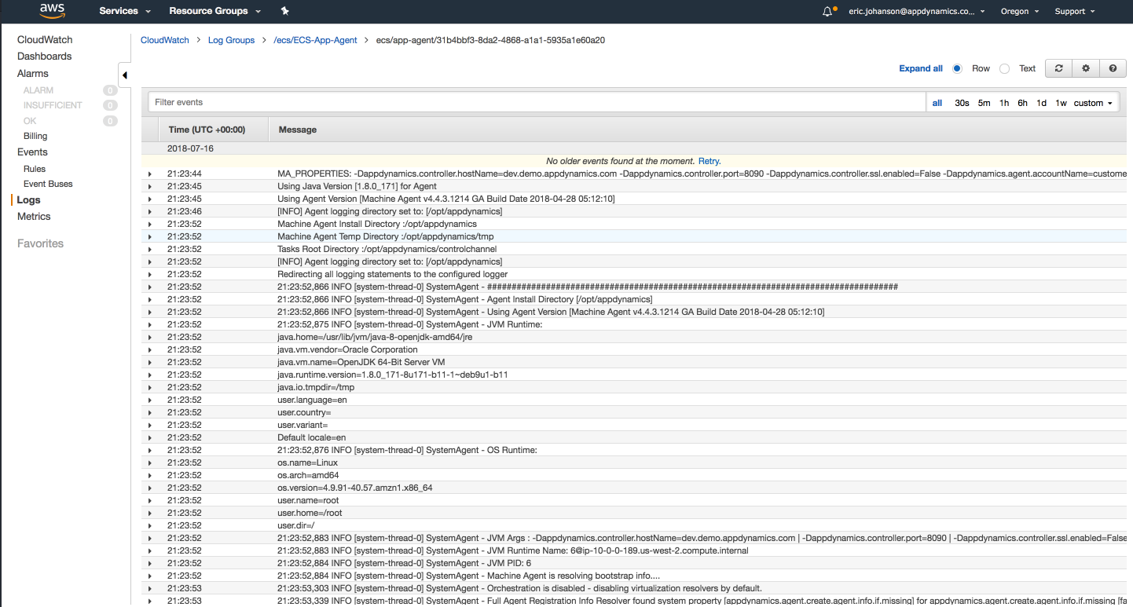Click the 'user.home=/root' message text
The width and height of the screenshot is (1133, 607).
310,513
